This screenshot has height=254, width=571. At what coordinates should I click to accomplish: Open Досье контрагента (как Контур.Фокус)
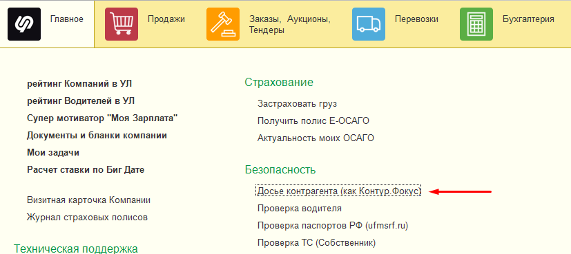(x=339, y=191)
